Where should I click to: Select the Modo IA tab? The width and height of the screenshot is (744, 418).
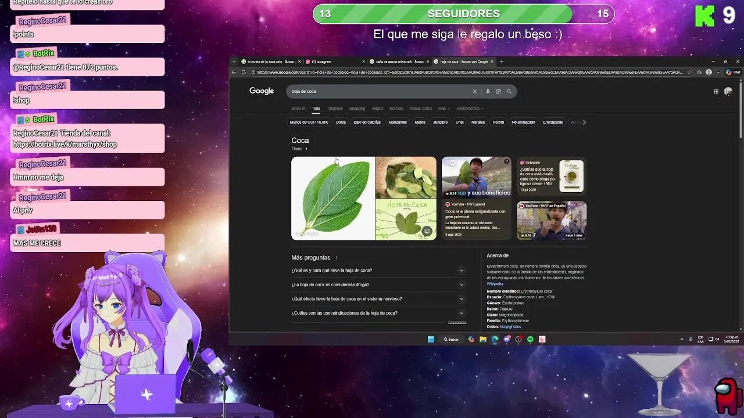tap(298, 109)
